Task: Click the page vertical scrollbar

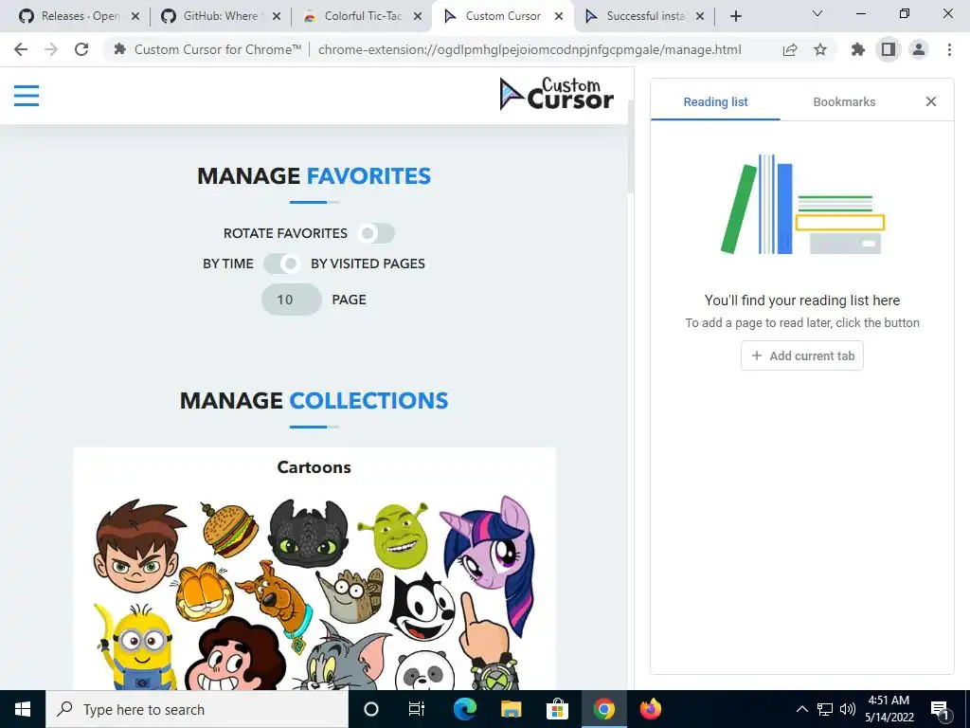Action: click(630, 149)
